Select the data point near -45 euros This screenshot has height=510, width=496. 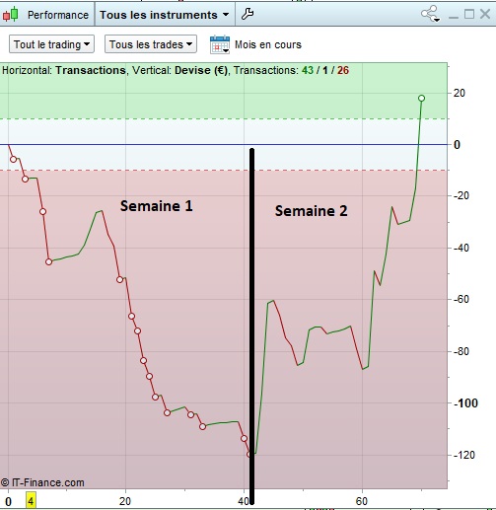pyautogui.click(x=48, y=261)
